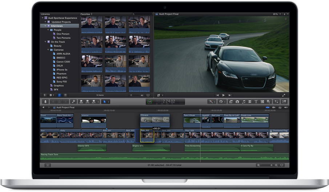
Task: Select the Checkered Flag timeline clip
Action: pos(279,136)
